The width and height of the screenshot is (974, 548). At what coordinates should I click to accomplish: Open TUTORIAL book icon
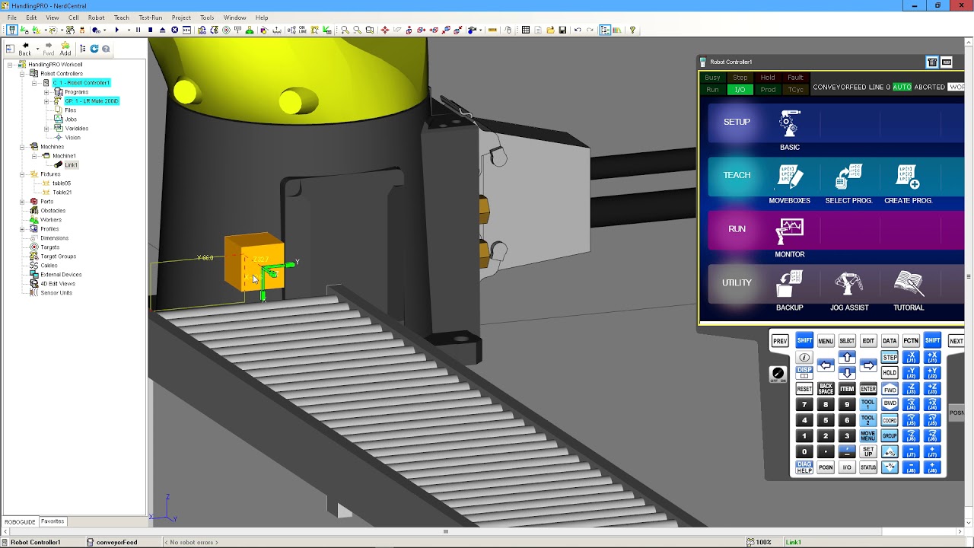tap(909, 285)
